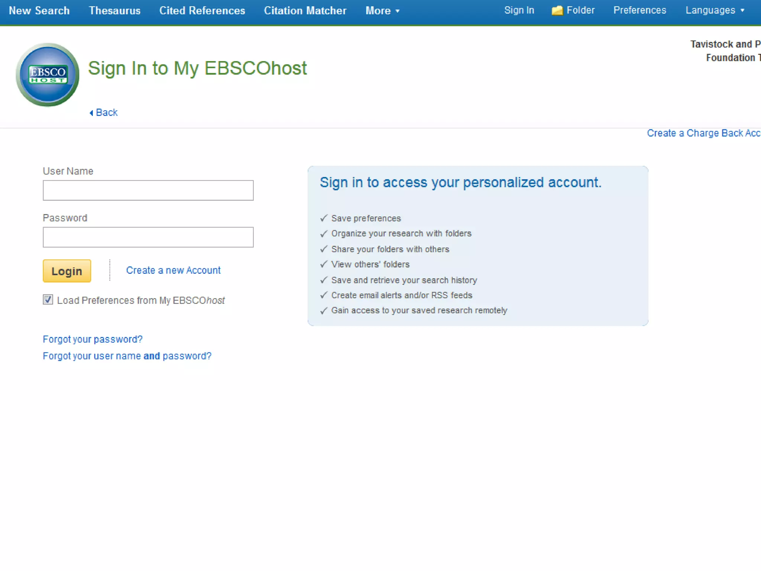Click Create a new Account link
This screenshot has width=761, height=571.
(x=173, y=270)
